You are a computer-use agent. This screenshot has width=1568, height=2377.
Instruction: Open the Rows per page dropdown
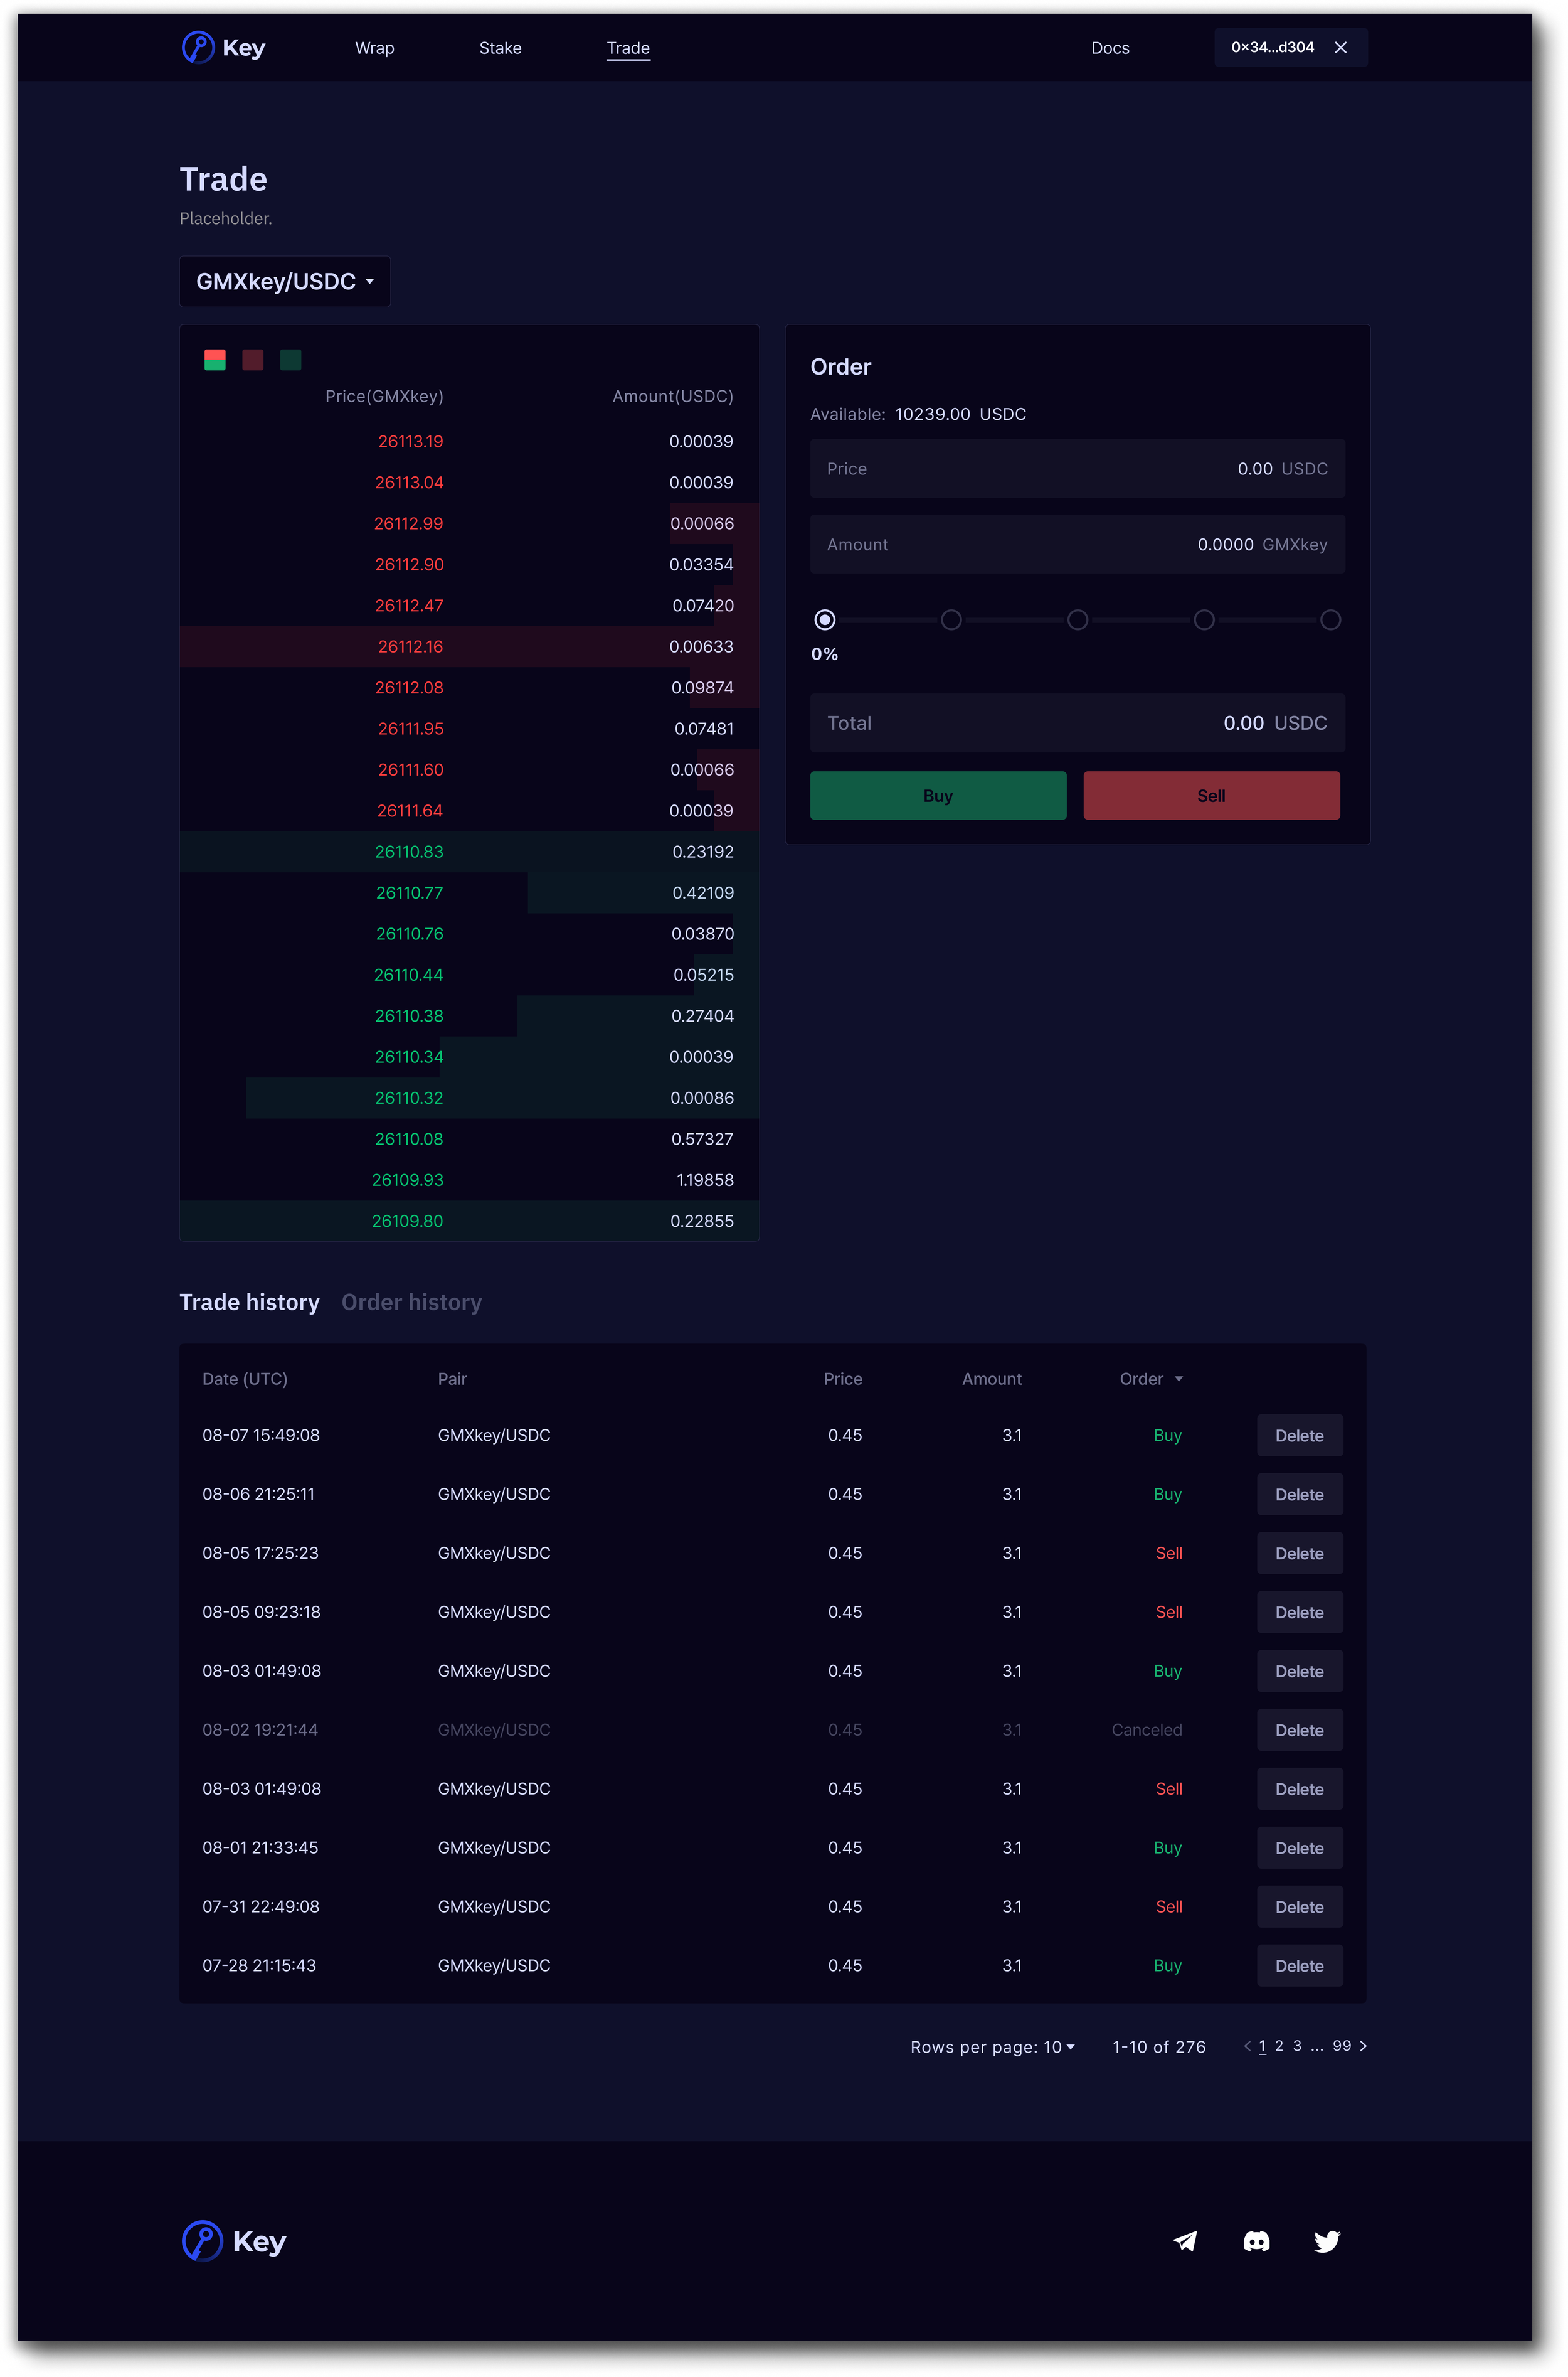pos(1059,2047)
